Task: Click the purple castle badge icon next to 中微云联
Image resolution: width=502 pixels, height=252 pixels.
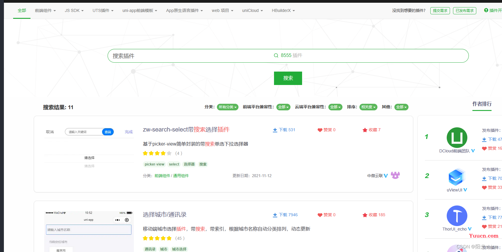Action: [395, 175]
